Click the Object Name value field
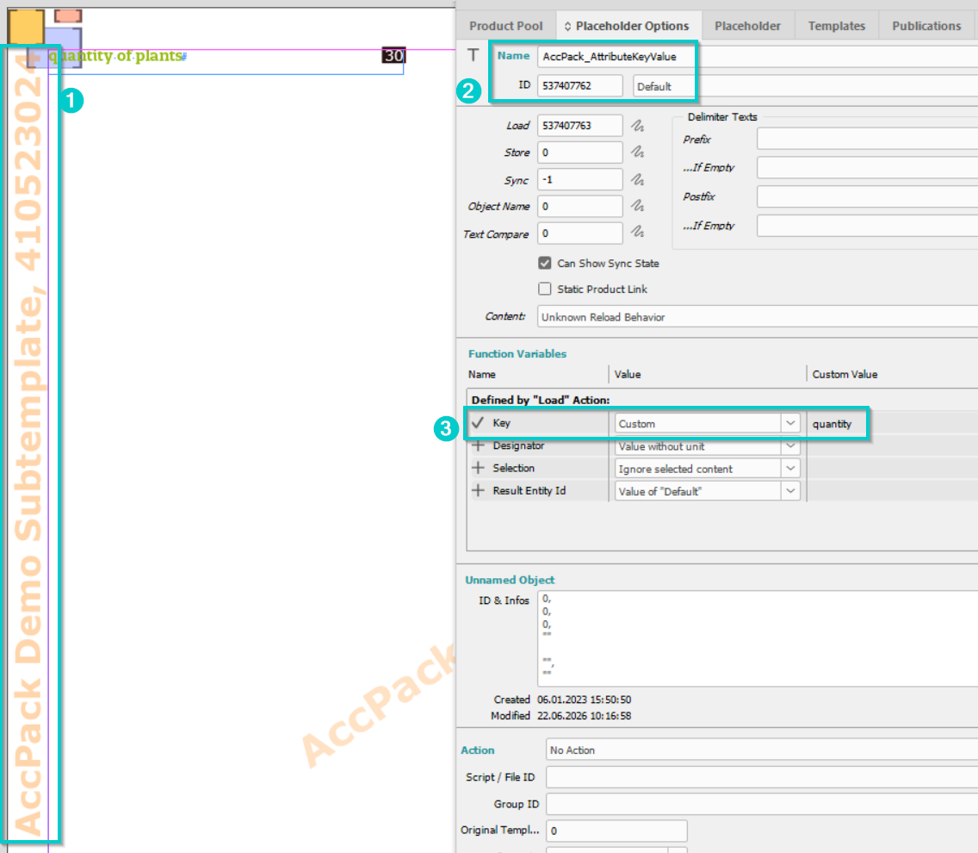The image size is (978, 853). tap(580, 206)
